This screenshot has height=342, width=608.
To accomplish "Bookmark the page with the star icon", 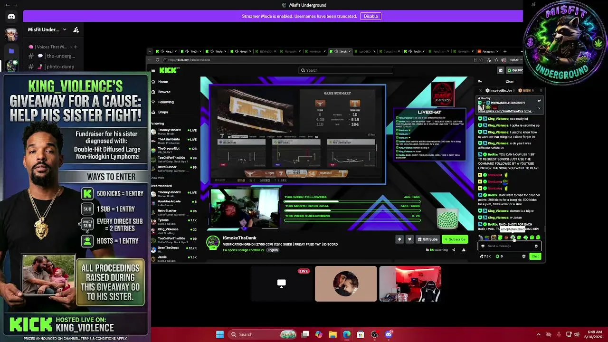I will pyautogui.click(x=482, y=60).
